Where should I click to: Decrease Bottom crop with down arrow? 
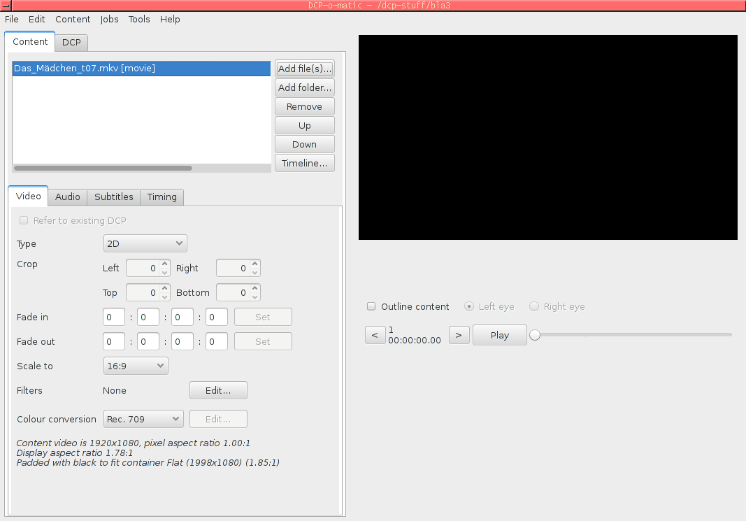click(x=255, y=297)
